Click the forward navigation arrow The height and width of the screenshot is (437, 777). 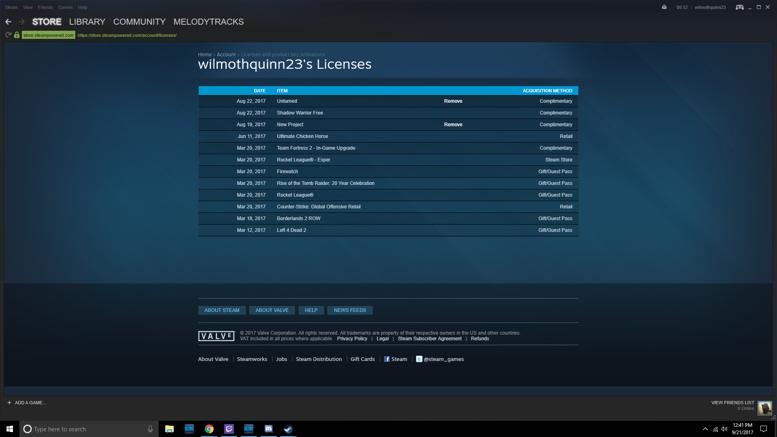[x=21, y=22]
